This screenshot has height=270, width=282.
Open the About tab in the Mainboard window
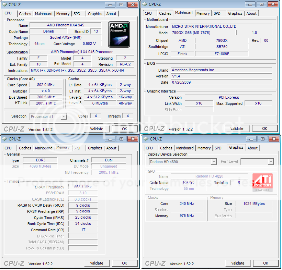click(x=251, y=13)
